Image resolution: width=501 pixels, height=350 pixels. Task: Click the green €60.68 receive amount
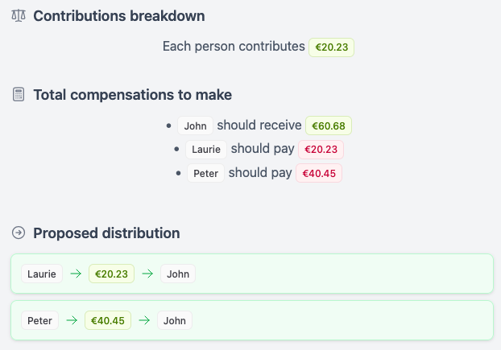pos(329,126)
